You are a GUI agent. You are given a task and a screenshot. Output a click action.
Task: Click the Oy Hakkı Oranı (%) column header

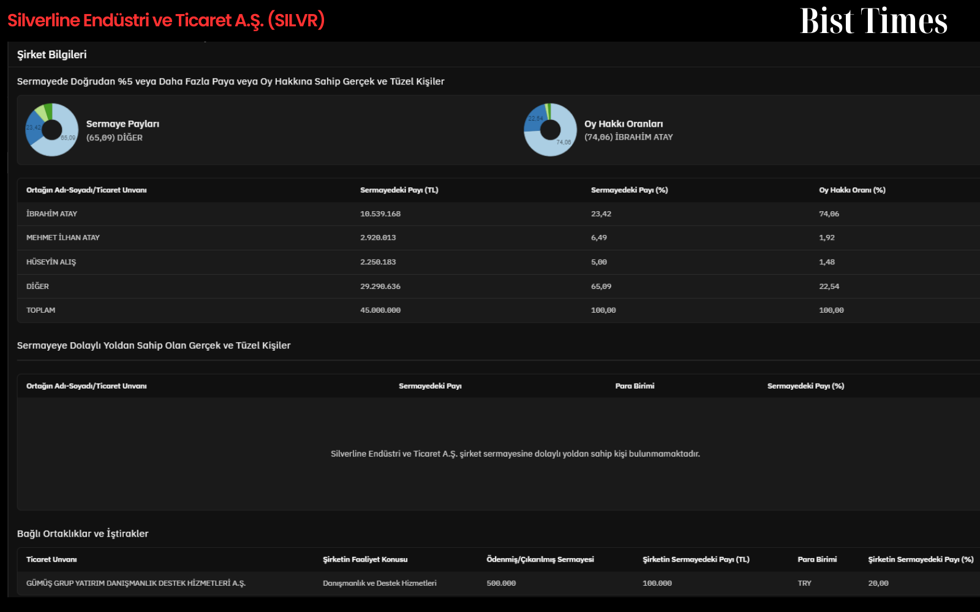pyautogui.click(x=852, y=190)
